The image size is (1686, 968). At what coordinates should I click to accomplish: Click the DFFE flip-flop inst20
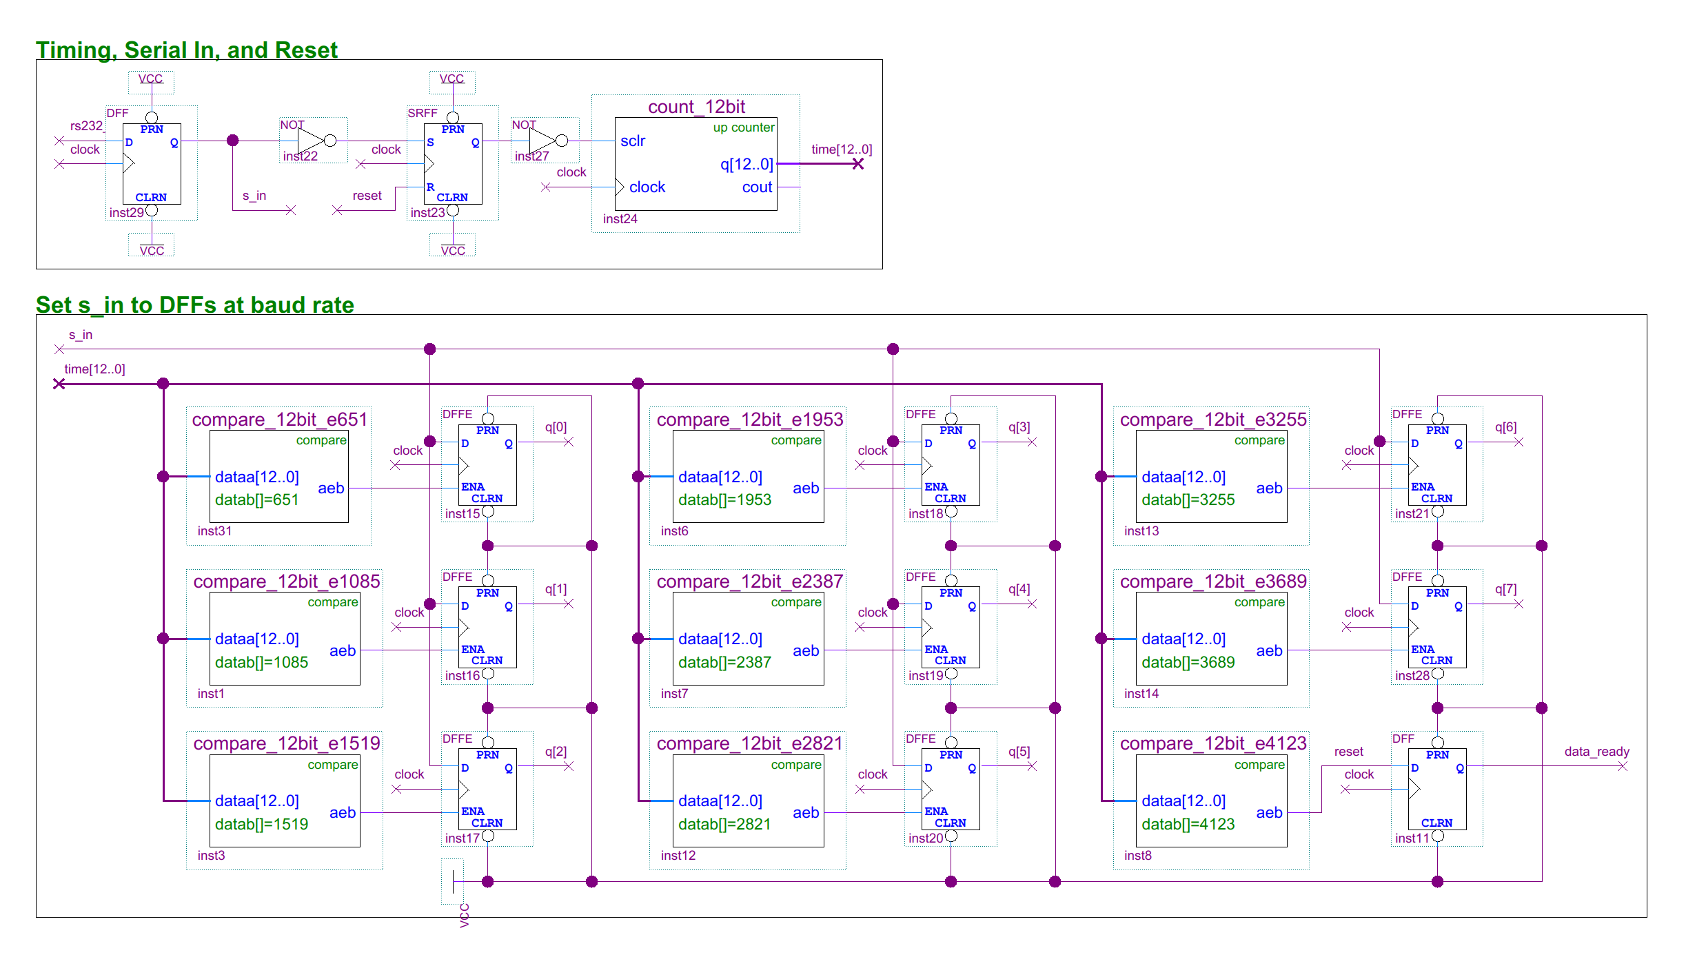951,789
